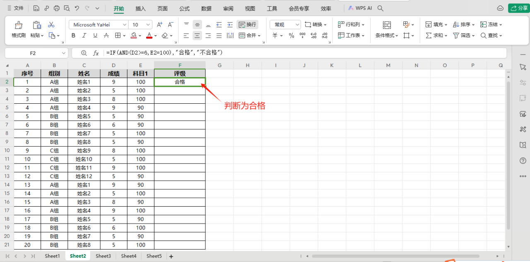Open the WPS AI assistant
The height and width of the screenshot is (262, 530).
point(360,8)
